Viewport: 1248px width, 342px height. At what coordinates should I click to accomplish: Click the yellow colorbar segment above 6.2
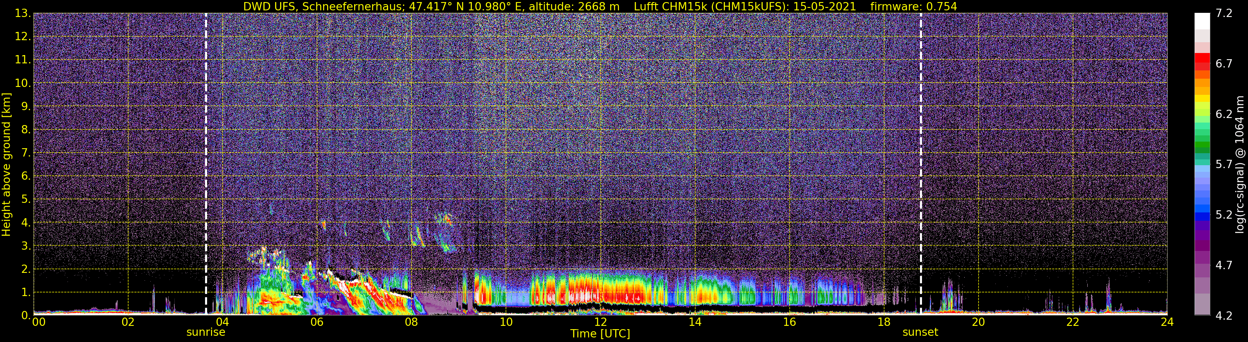click(1202, 99)
